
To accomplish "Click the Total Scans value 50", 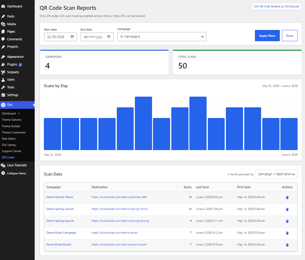I will click(x=183, y=66).
